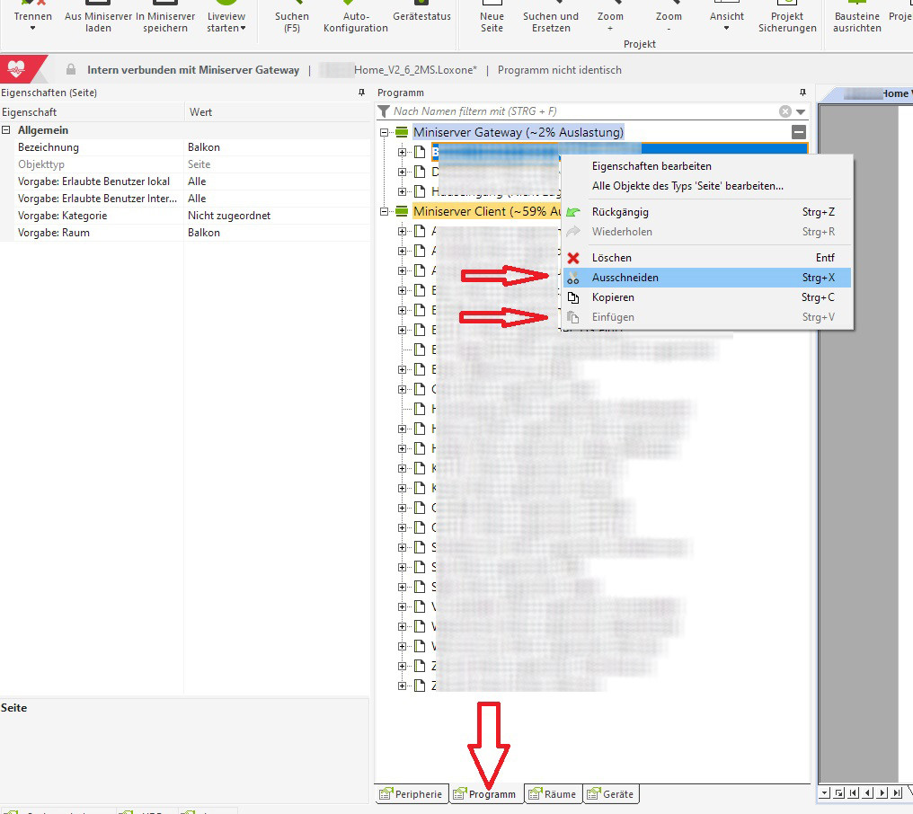Collapse the Miniserver Gateway tree node
This screenshot has width=913, height=814.
click(x=385, y=132)
